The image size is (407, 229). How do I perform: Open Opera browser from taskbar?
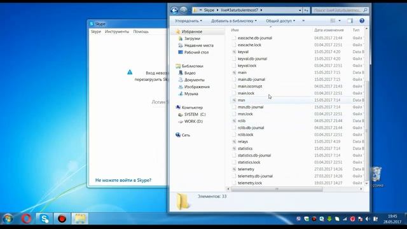[26, 219]
